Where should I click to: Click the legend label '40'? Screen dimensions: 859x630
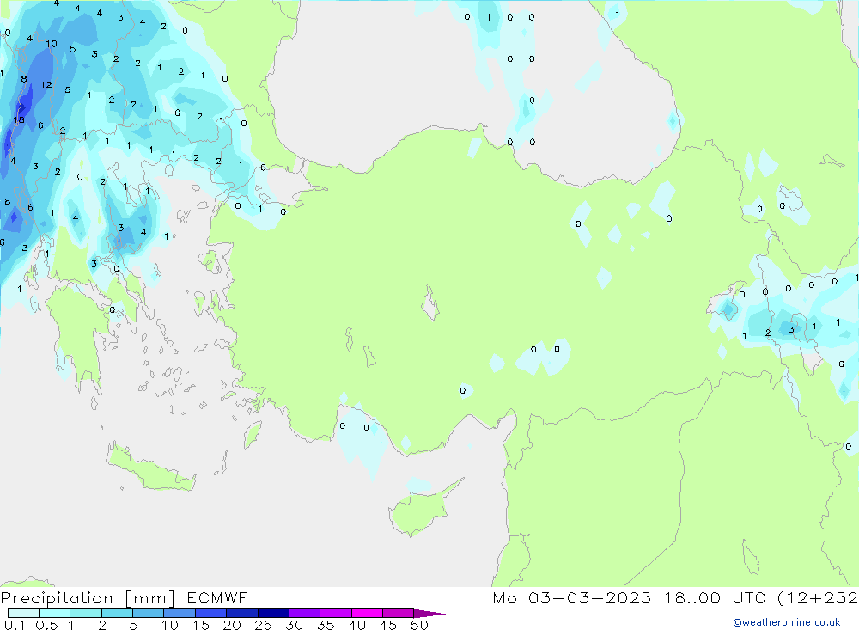(x=356, y=625)
